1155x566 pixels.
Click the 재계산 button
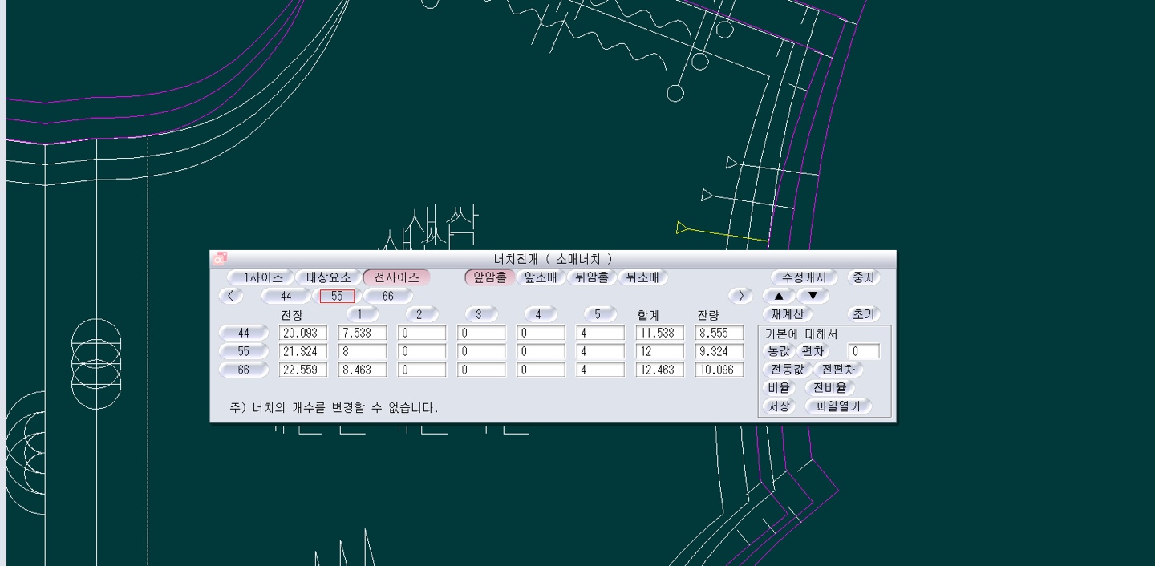pos(787,314)
